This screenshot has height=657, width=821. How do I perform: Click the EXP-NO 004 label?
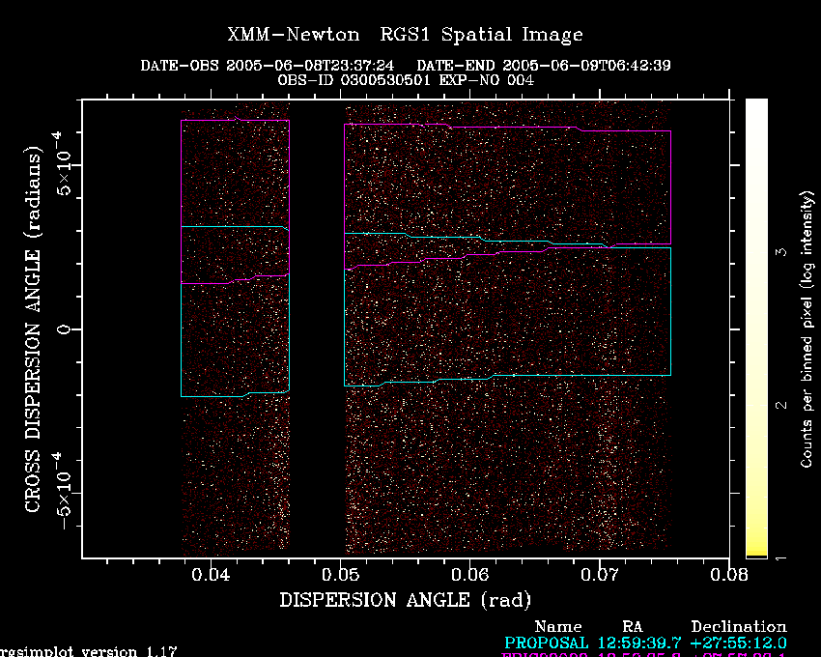tap(487, 80)
